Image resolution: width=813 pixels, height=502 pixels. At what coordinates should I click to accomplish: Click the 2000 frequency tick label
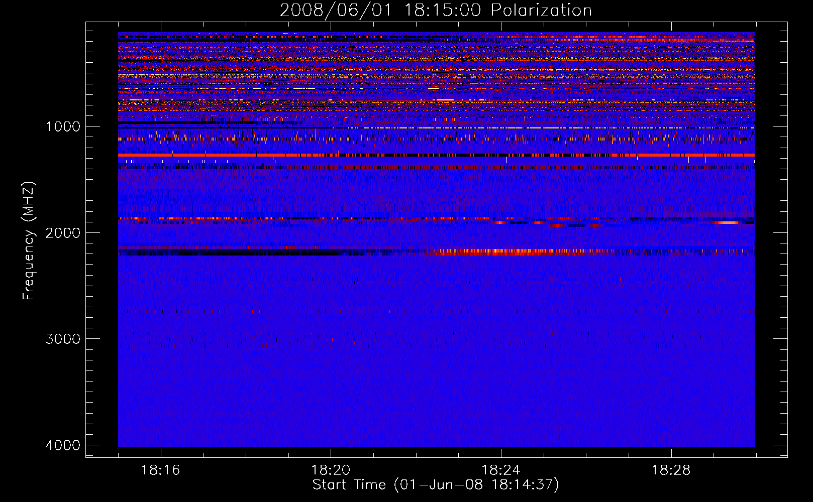pos(63,232)
